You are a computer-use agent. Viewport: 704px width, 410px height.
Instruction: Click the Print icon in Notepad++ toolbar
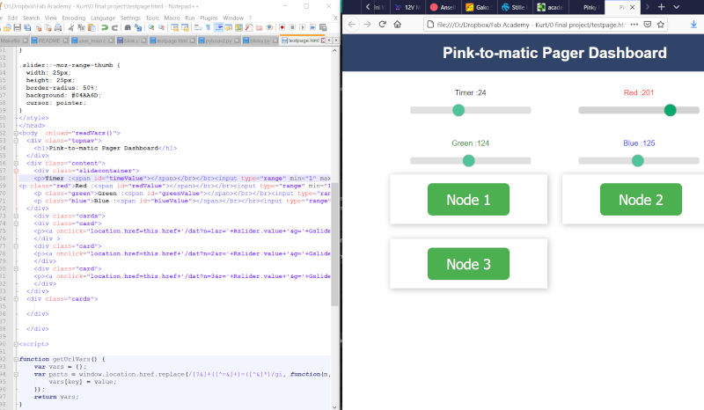click(58, 27)
